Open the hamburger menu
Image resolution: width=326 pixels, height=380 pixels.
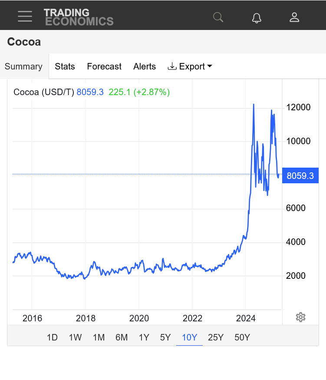[x=25, y=16]
